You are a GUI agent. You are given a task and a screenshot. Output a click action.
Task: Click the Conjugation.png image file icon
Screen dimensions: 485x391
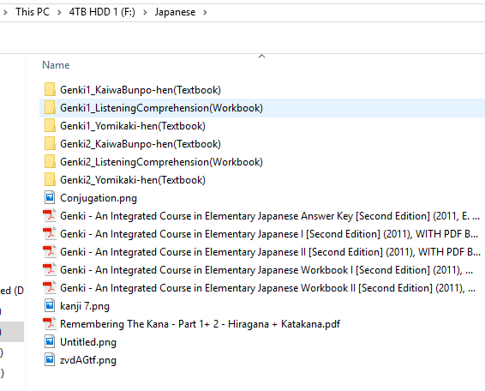pos(50,197)
